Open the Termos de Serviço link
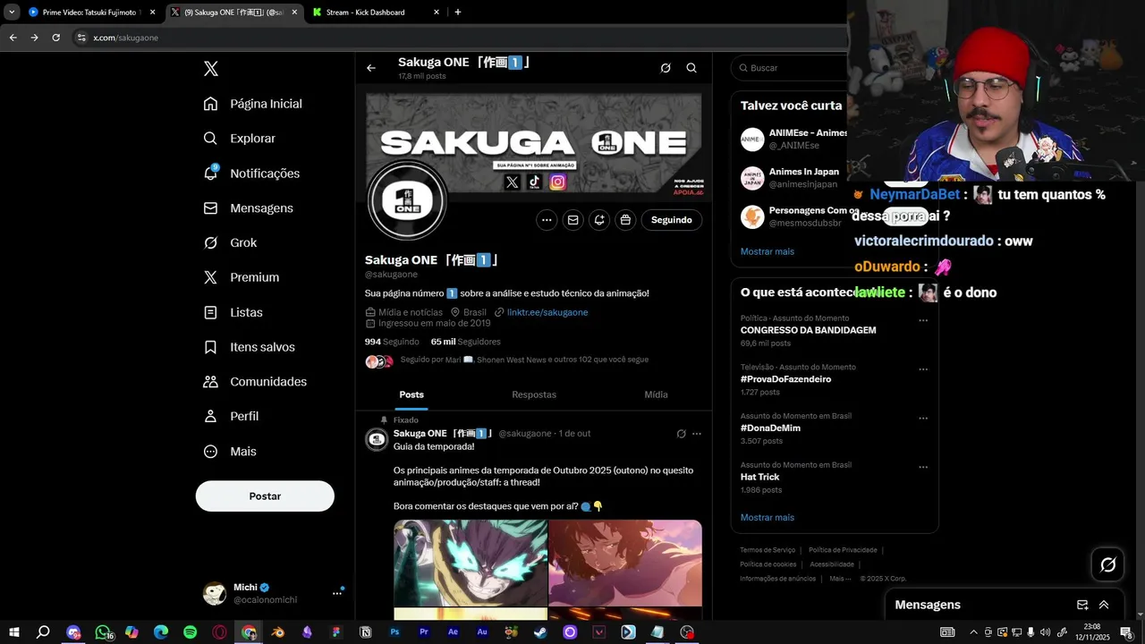Image resolution: width=1145 pixels, height=644 pixels. [768, 550]
